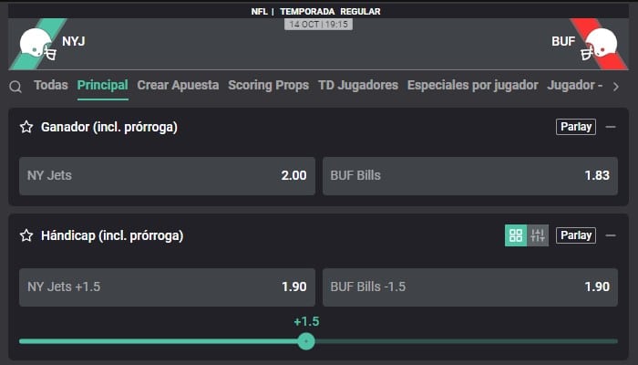The height and width of the screenshot is (365, 638).
Task: Switch Hándicap to grid view
Action: (x=516, y=235)
